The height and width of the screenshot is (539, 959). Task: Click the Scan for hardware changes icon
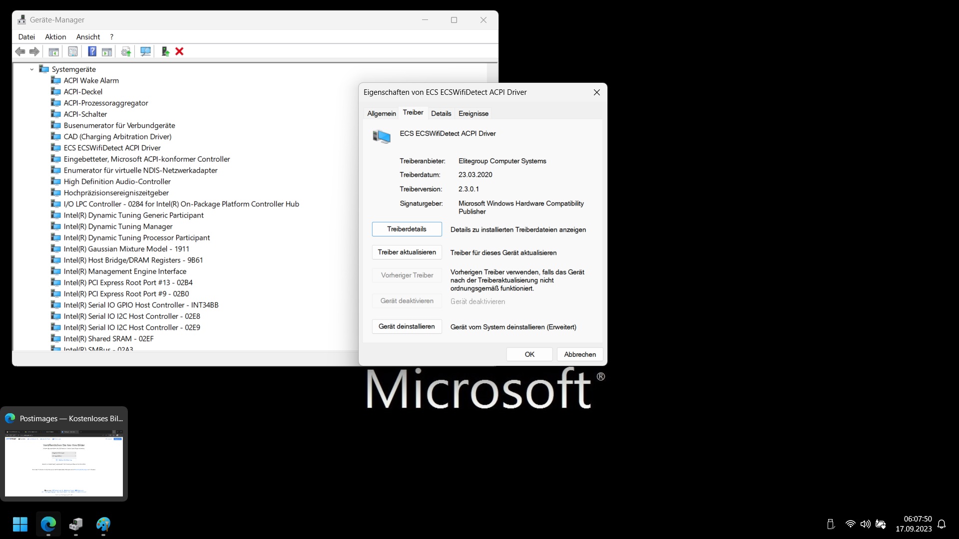pyautogui.click(x=145, y=51)
